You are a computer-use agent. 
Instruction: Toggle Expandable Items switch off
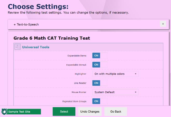point(100,56)
